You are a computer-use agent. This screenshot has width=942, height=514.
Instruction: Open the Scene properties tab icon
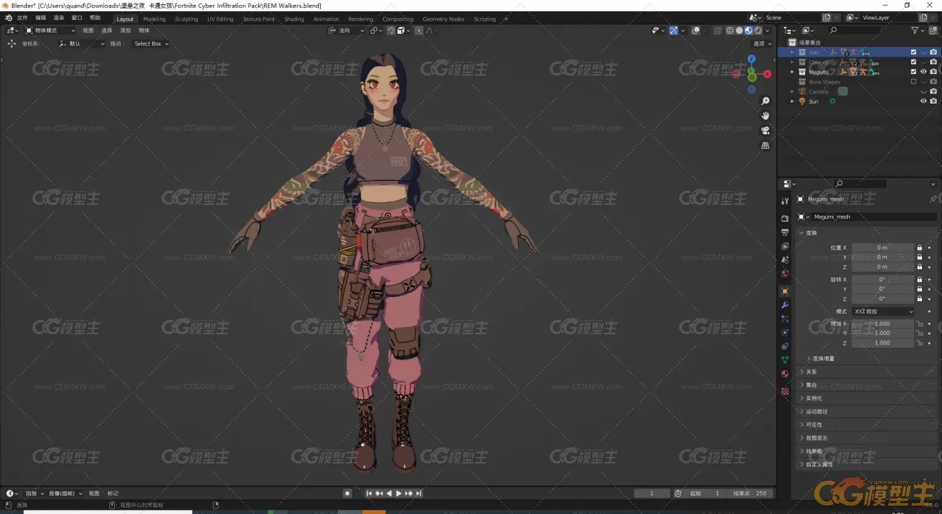pyautogui.click(x=785, y=260)
